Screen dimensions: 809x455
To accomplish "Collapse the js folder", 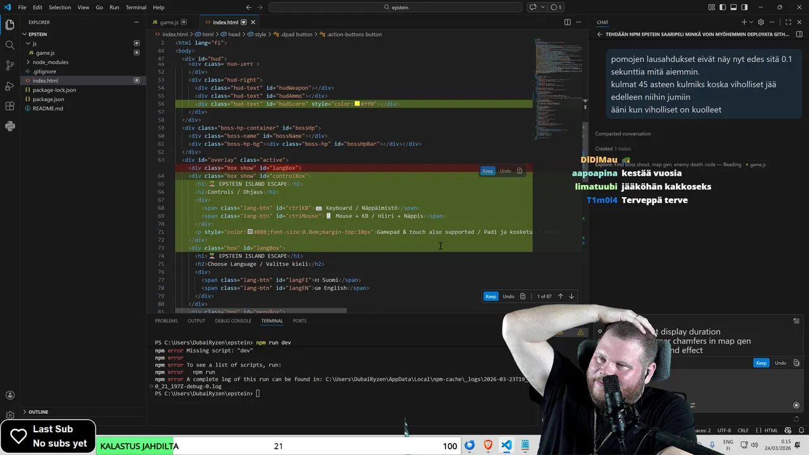I will 34,44.
